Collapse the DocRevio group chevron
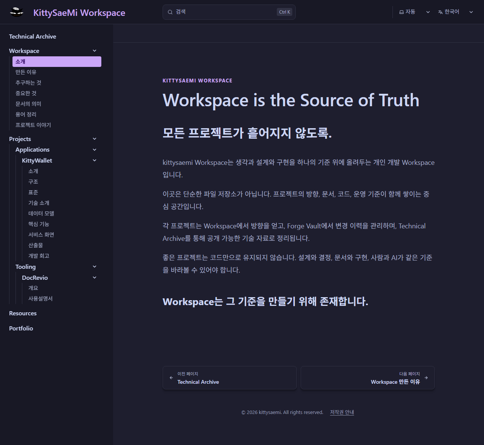The image size is (484, 445). tap(95, 278)
